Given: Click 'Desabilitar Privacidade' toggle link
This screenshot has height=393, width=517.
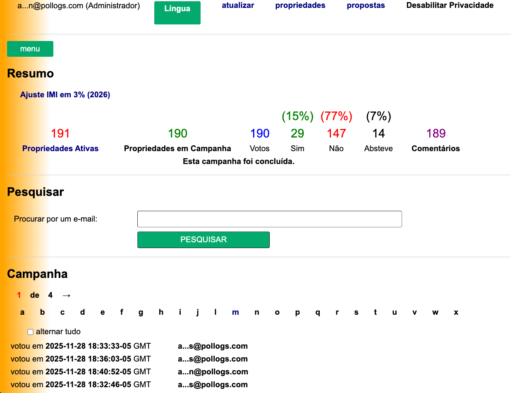Looking at the screenshot, I should pyautogui.click(x=450, y=5).
